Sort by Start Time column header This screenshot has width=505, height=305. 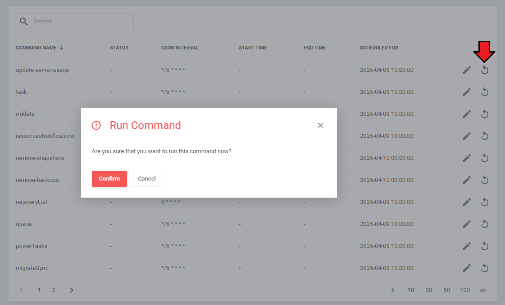pos(253,48)
